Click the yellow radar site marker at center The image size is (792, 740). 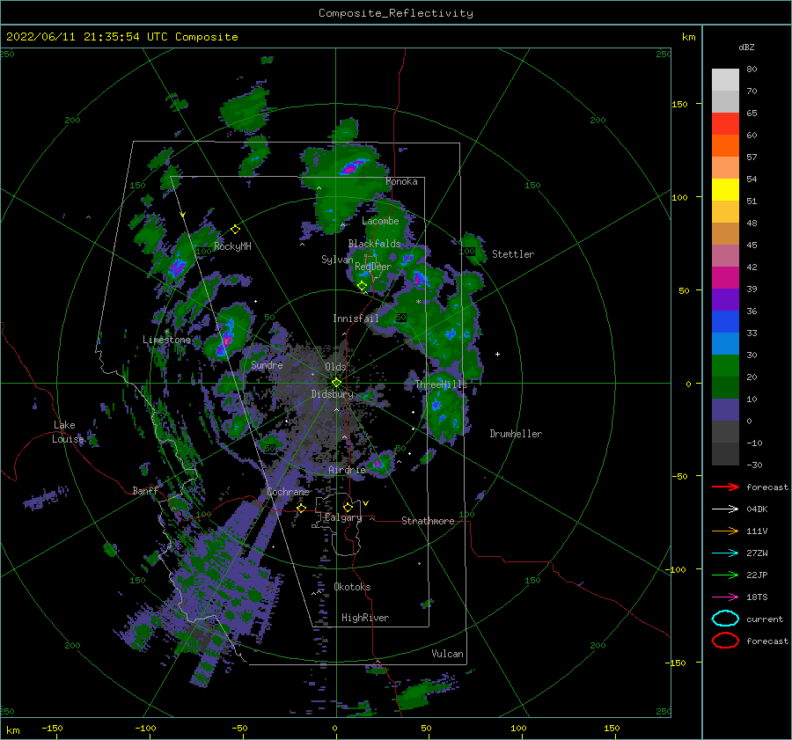point(336,383)
